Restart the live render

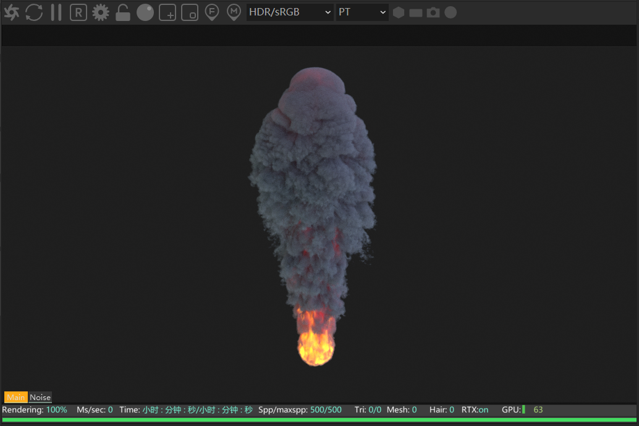[11, 12]
